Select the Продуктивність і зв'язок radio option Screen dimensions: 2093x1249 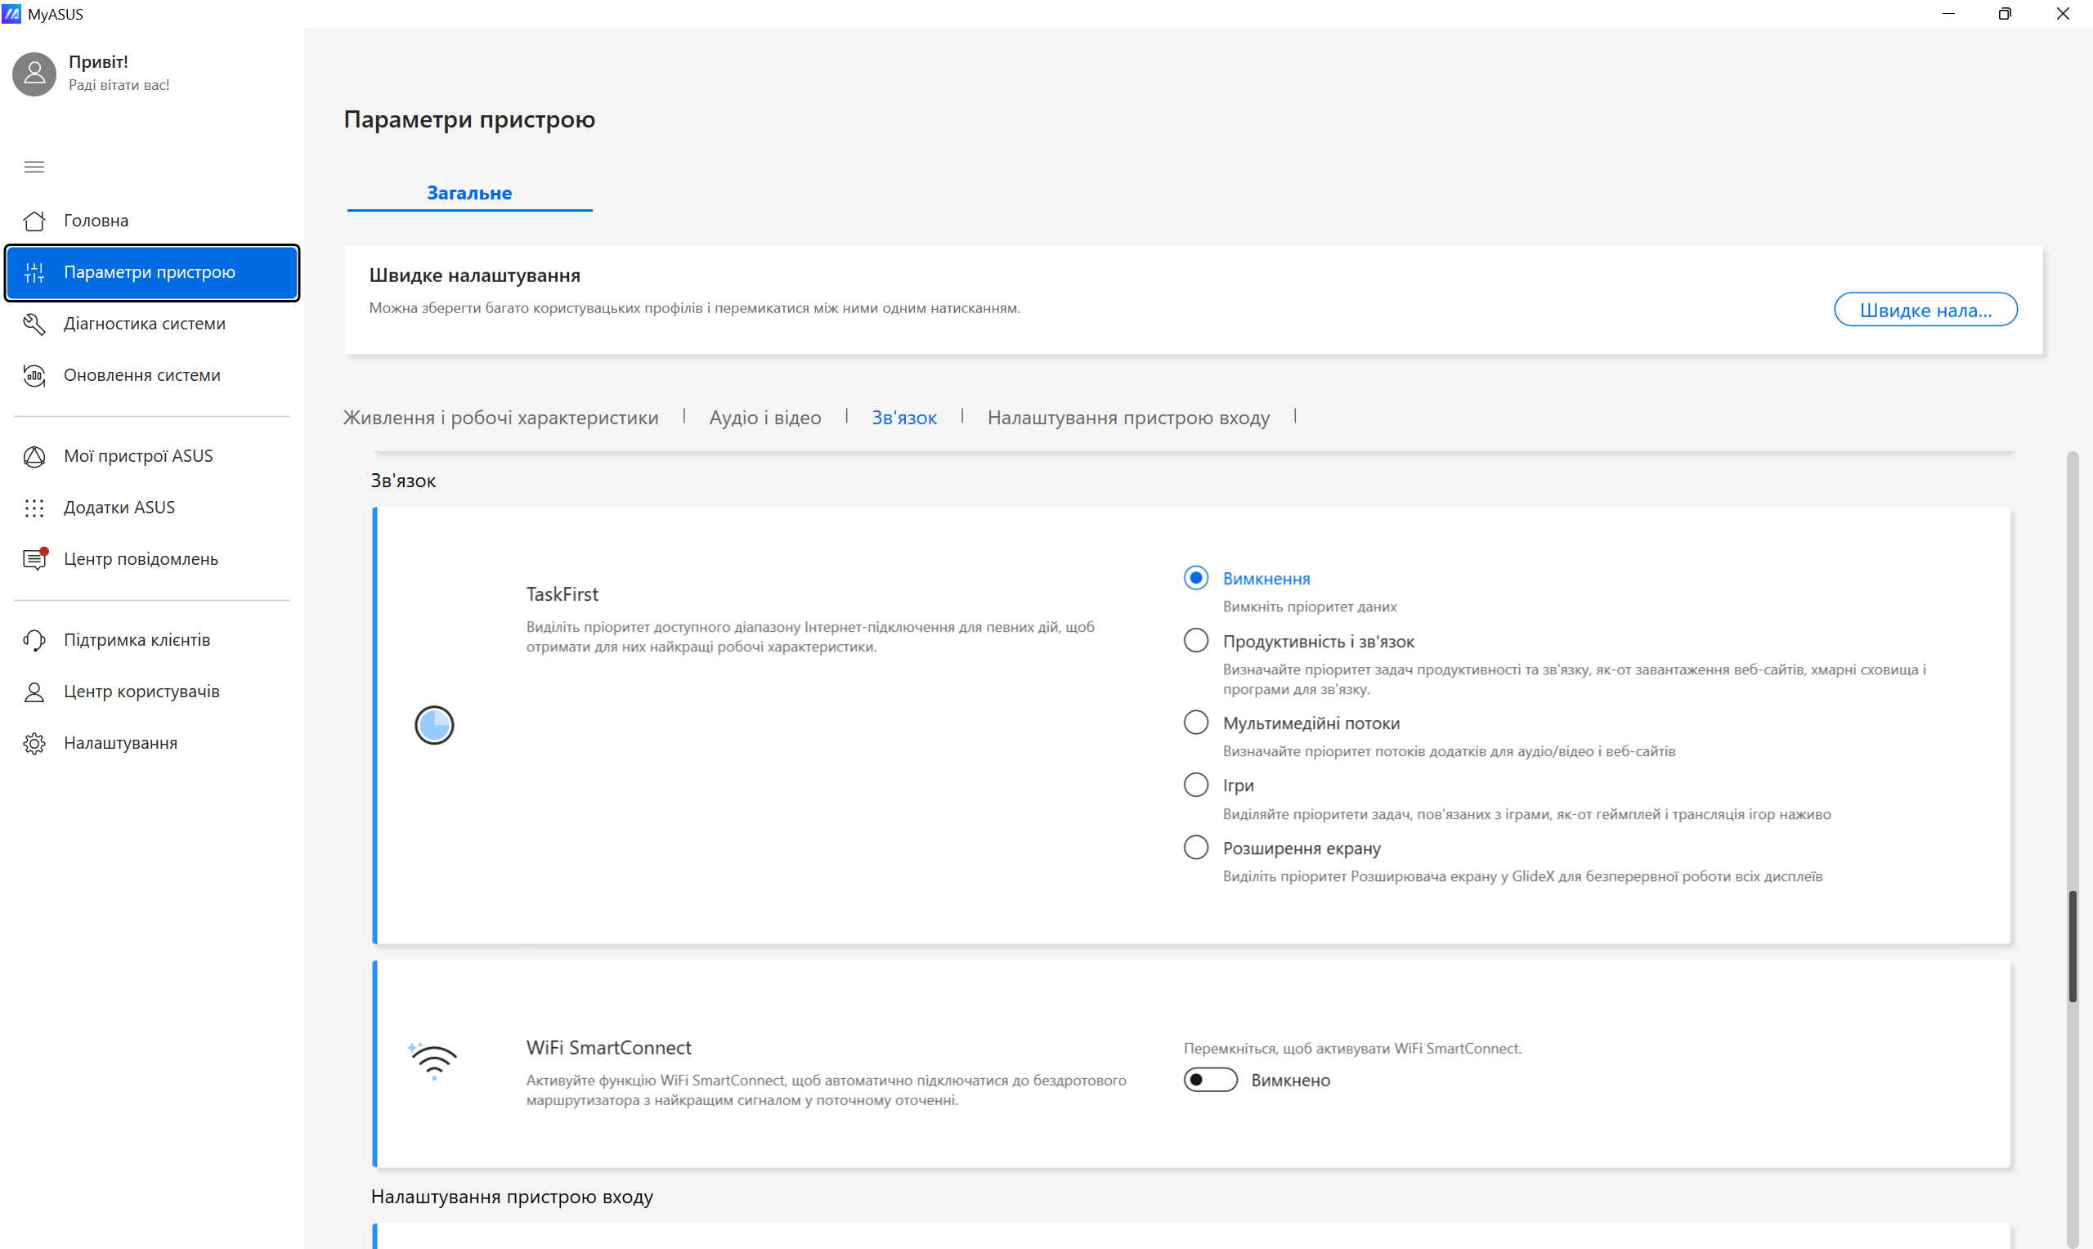pyautogui.click(x=1195, y=641)
